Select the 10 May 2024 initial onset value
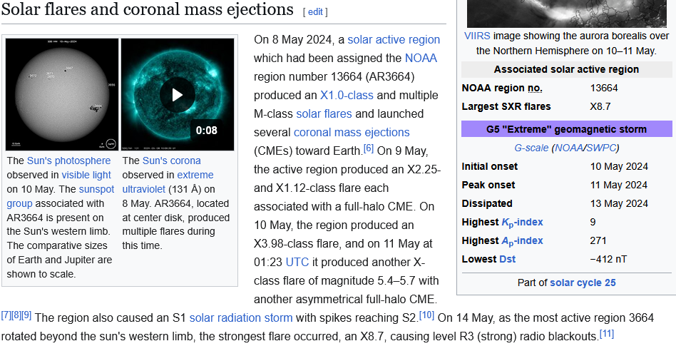676x356 pixels. (x=619, y=166)
